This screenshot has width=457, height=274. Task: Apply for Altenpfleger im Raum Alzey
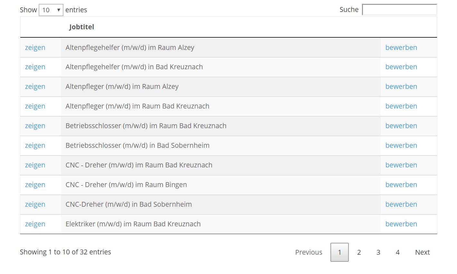tap(401, 87)
